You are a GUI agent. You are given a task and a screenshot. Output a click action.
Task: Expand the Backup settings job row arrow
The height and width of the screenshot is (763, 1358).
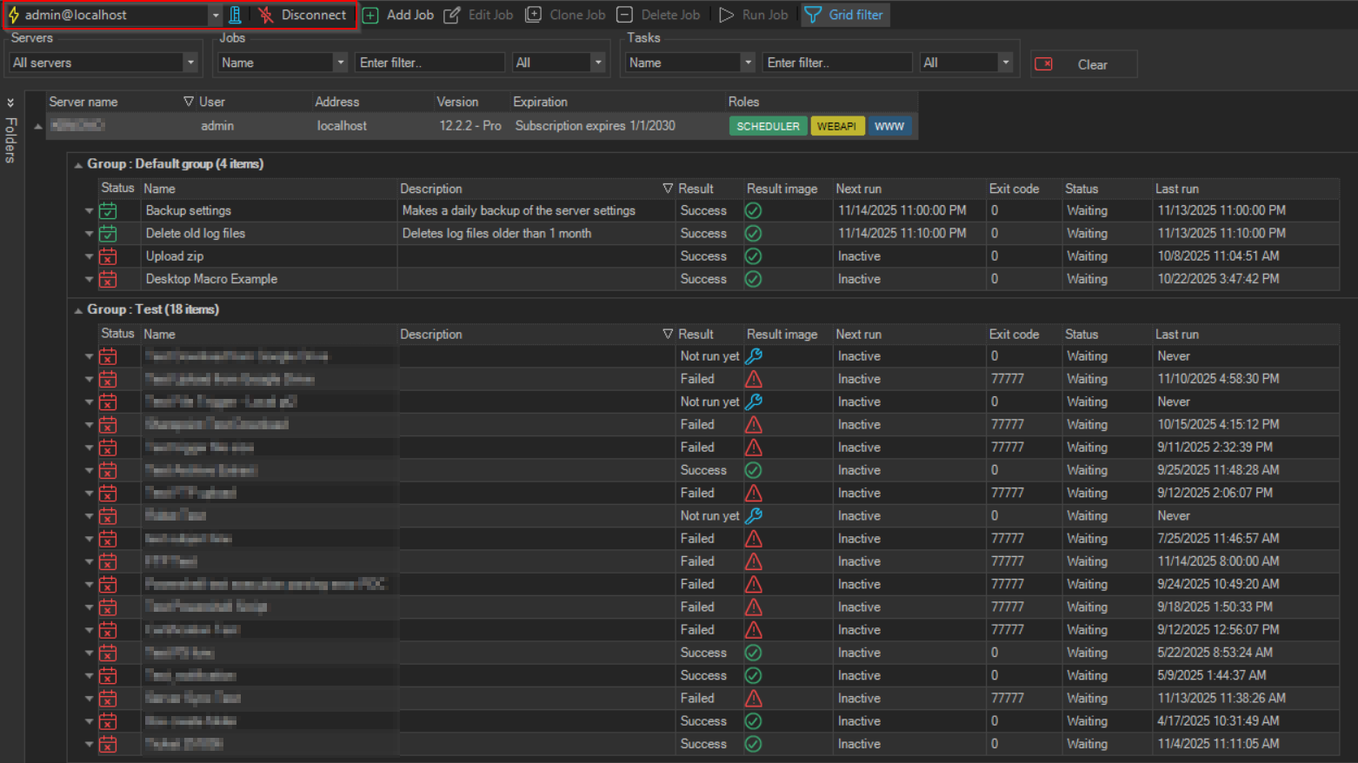89,211
